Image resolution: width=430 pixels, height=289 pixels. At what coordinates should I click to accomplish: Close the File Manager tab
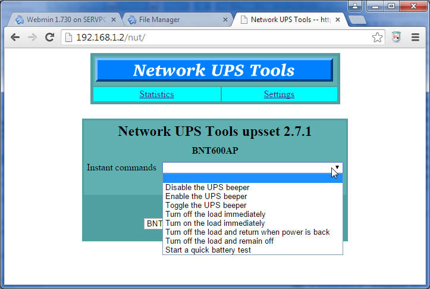pos(225,20)
